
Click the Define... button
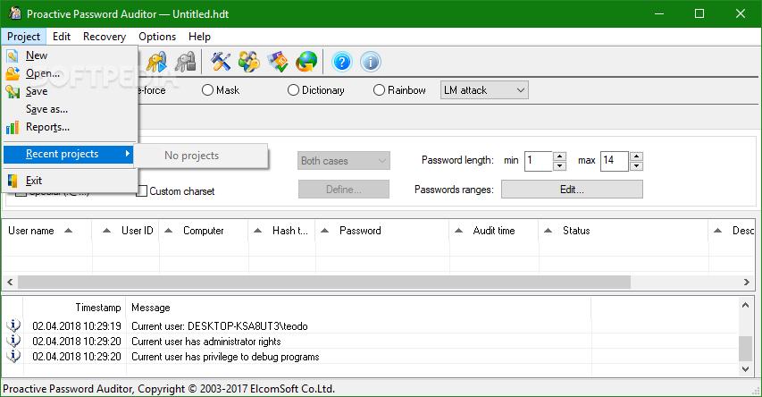click(x=344, y=190)
